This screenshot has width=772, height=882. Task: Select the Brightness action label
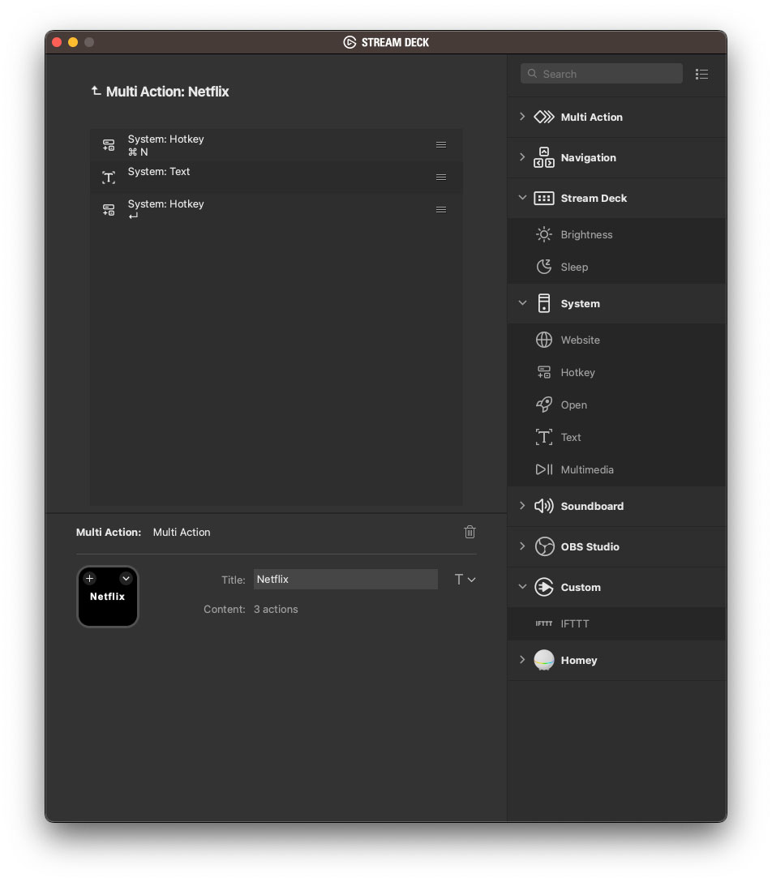(586, 234)
